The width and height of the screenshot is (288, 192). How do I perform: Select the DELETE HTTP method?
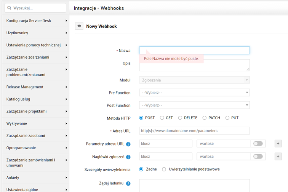click(180, 118)
